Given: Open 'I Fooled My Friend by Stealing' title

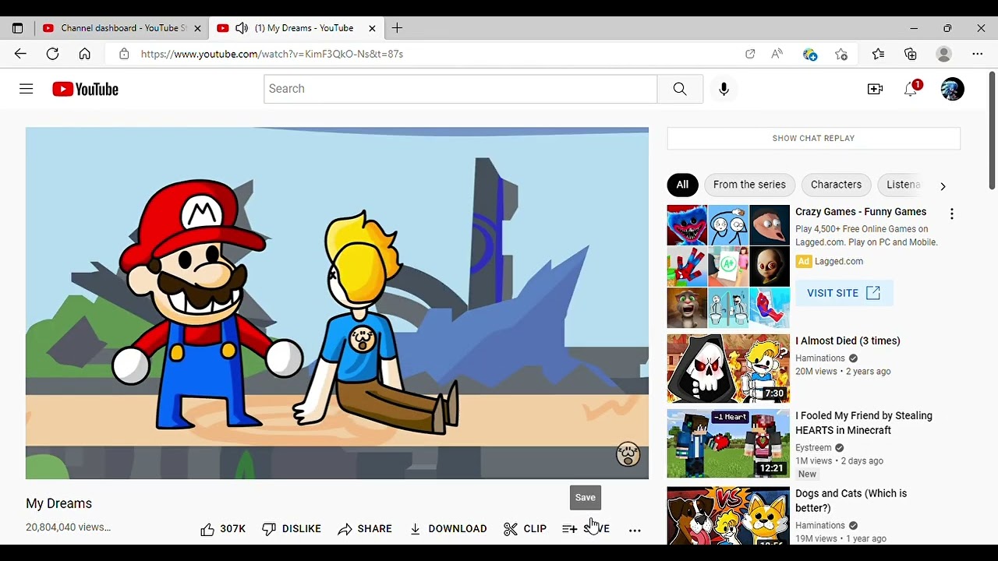Looking at the screenshot, I should point(864,423).
